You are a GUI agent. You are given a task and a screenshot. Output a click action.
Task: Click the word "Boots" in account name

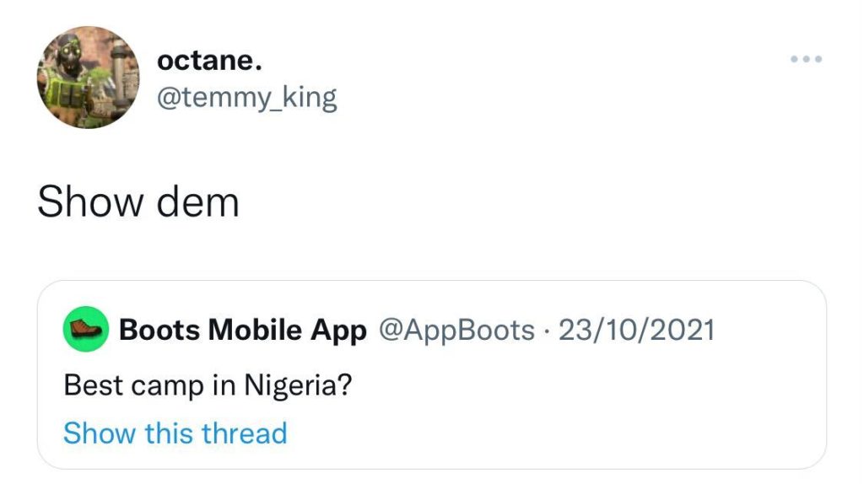coord(159,330)
